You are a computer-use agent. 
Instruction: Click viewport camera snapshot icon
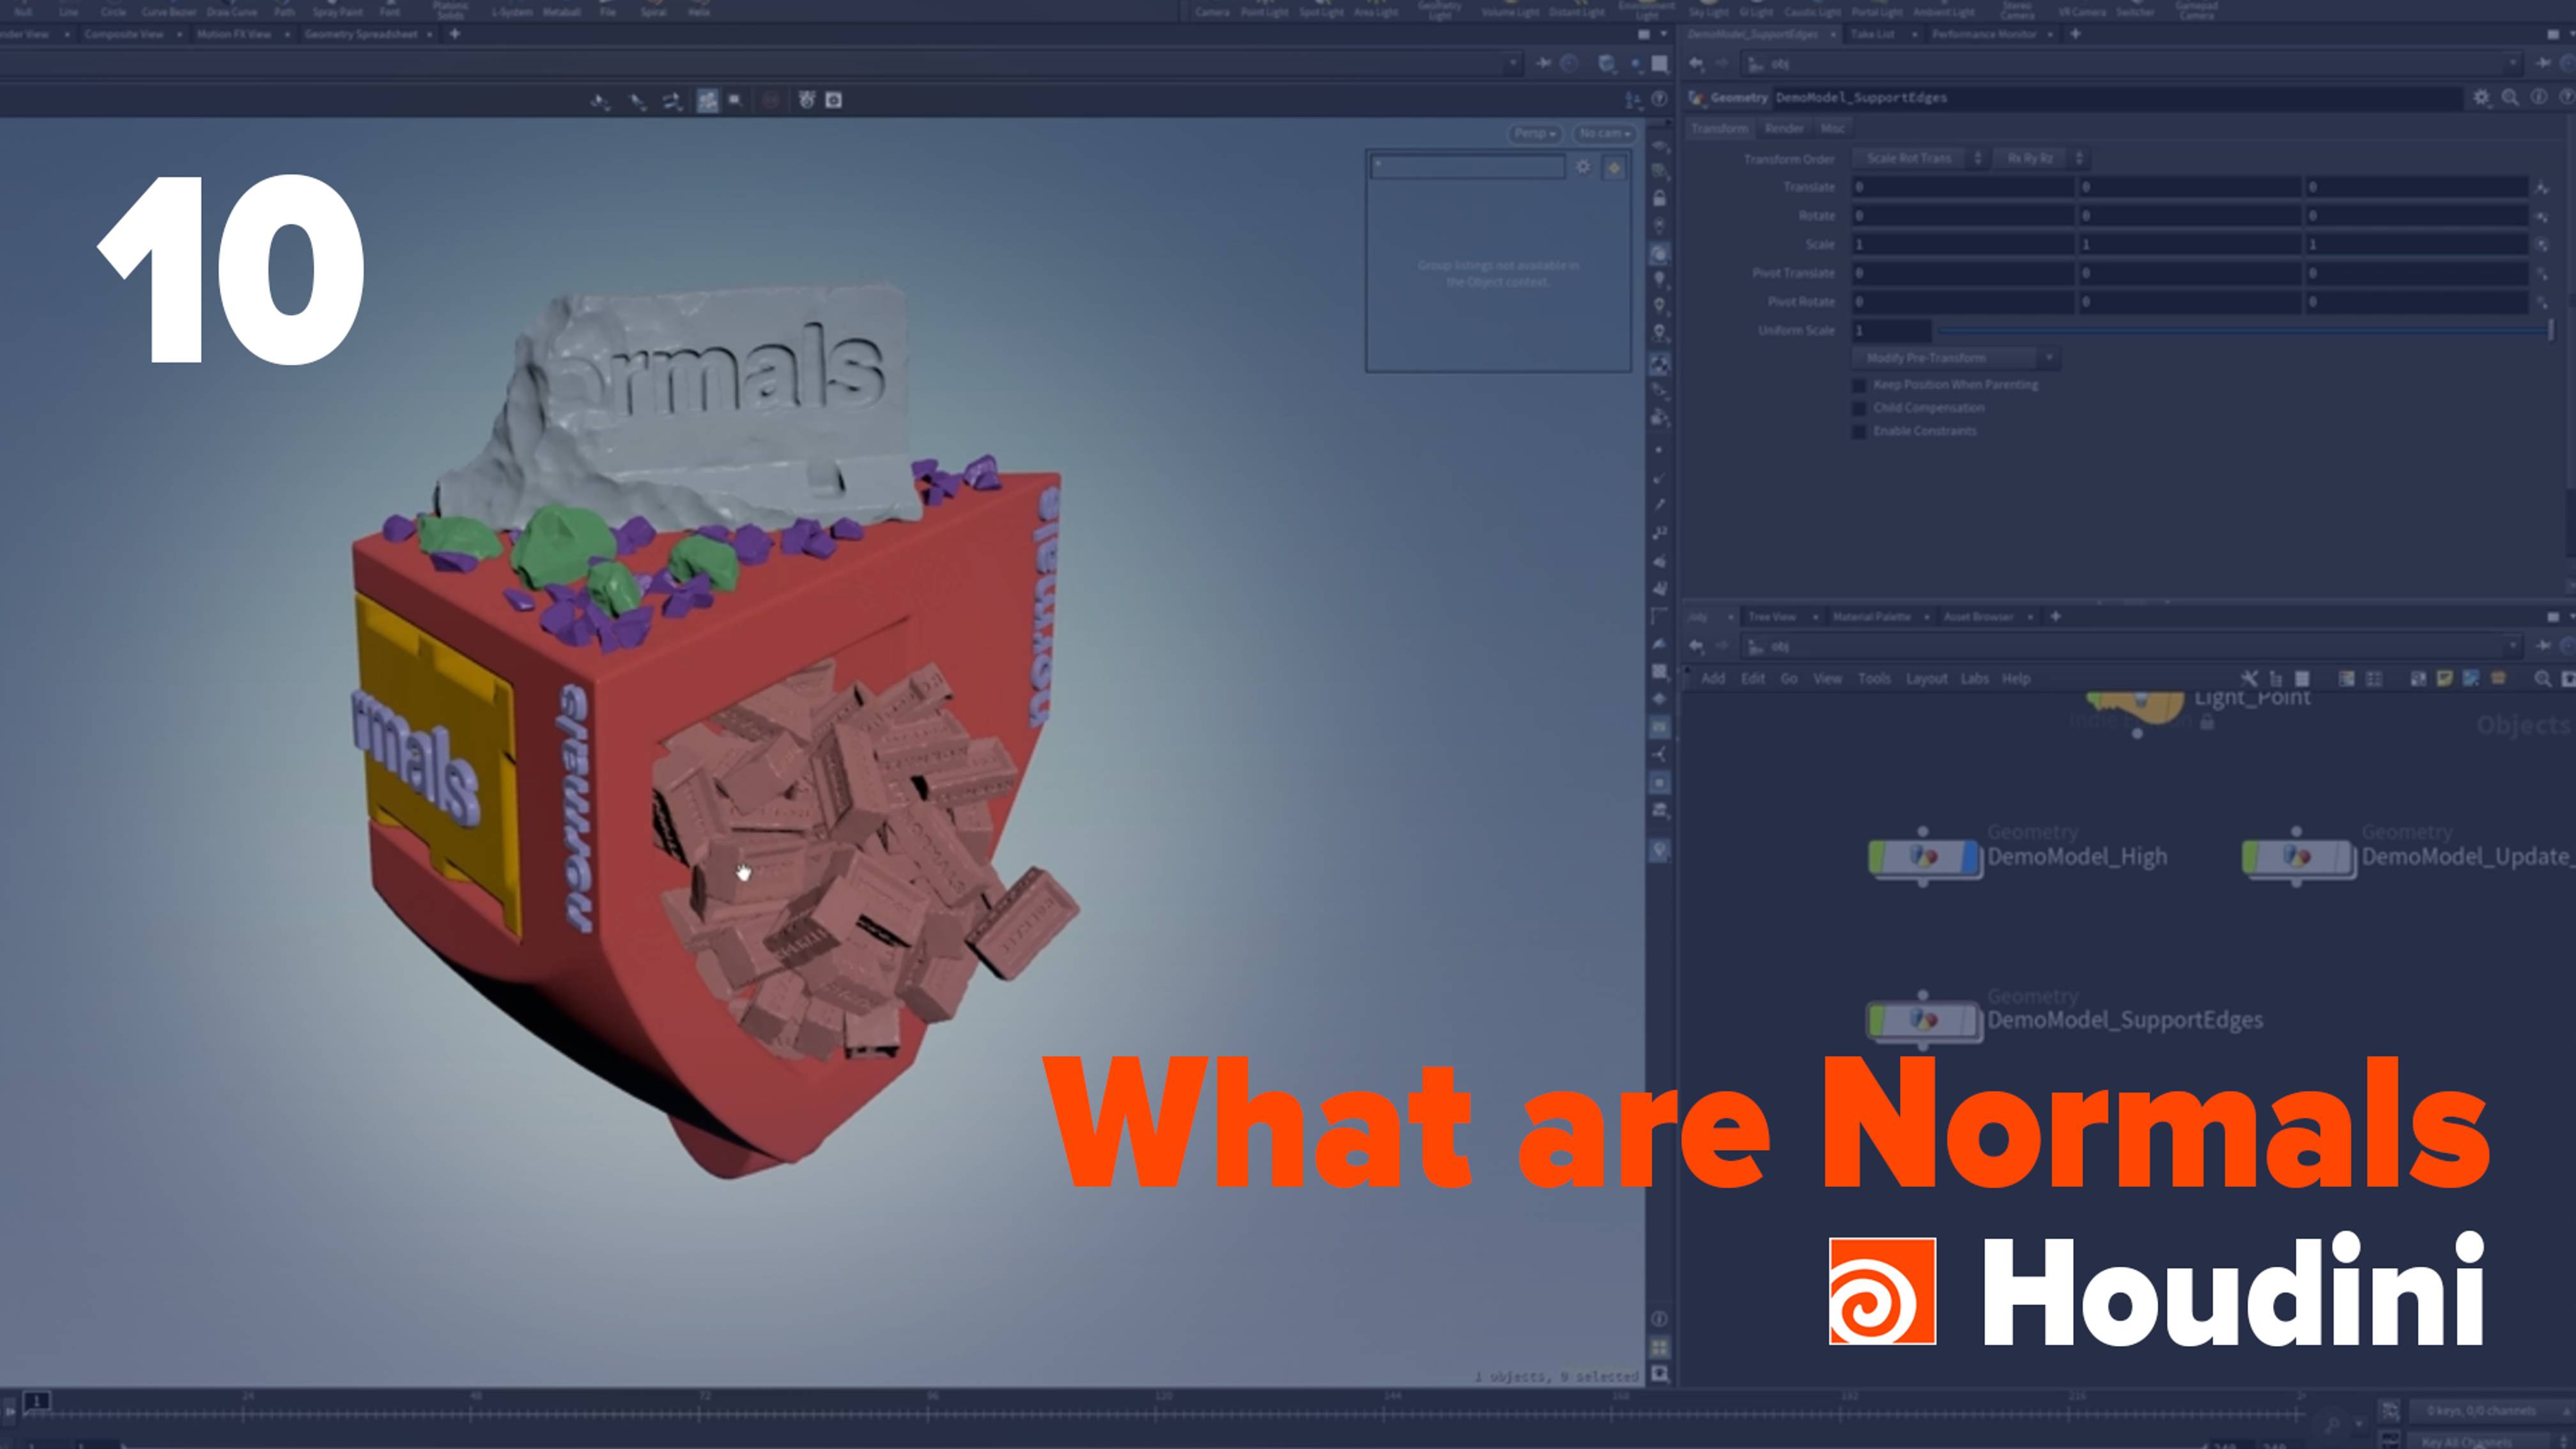click(833, 100)
